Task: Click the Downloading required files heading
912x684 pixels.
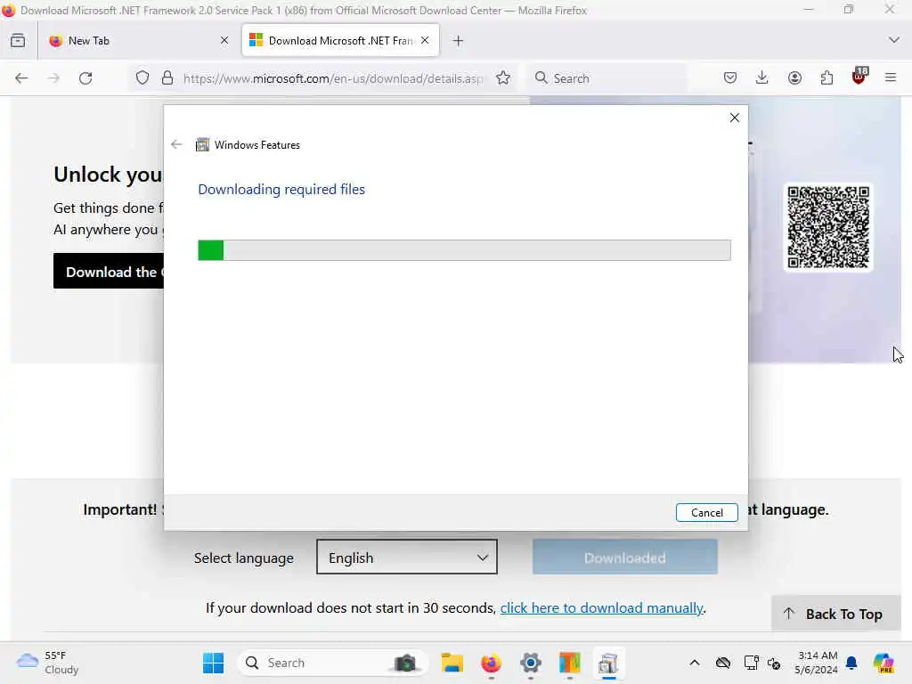Action: [281, 190]
